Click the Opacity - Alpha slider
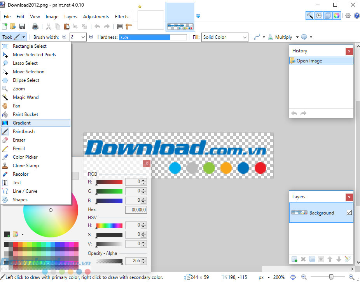 click(x=109, y=261)
